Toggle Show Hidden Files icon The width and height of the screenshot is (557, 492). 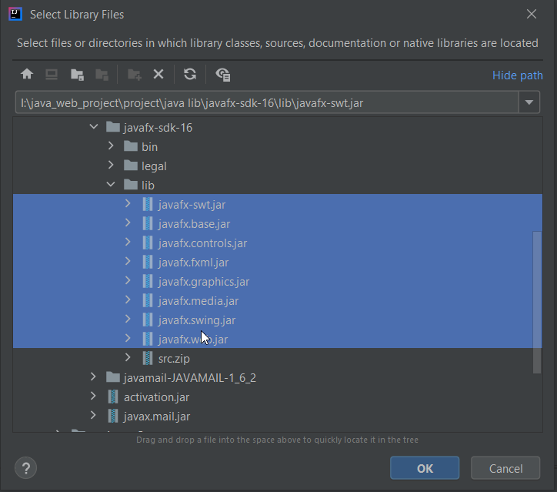click(x=223, y=75)
